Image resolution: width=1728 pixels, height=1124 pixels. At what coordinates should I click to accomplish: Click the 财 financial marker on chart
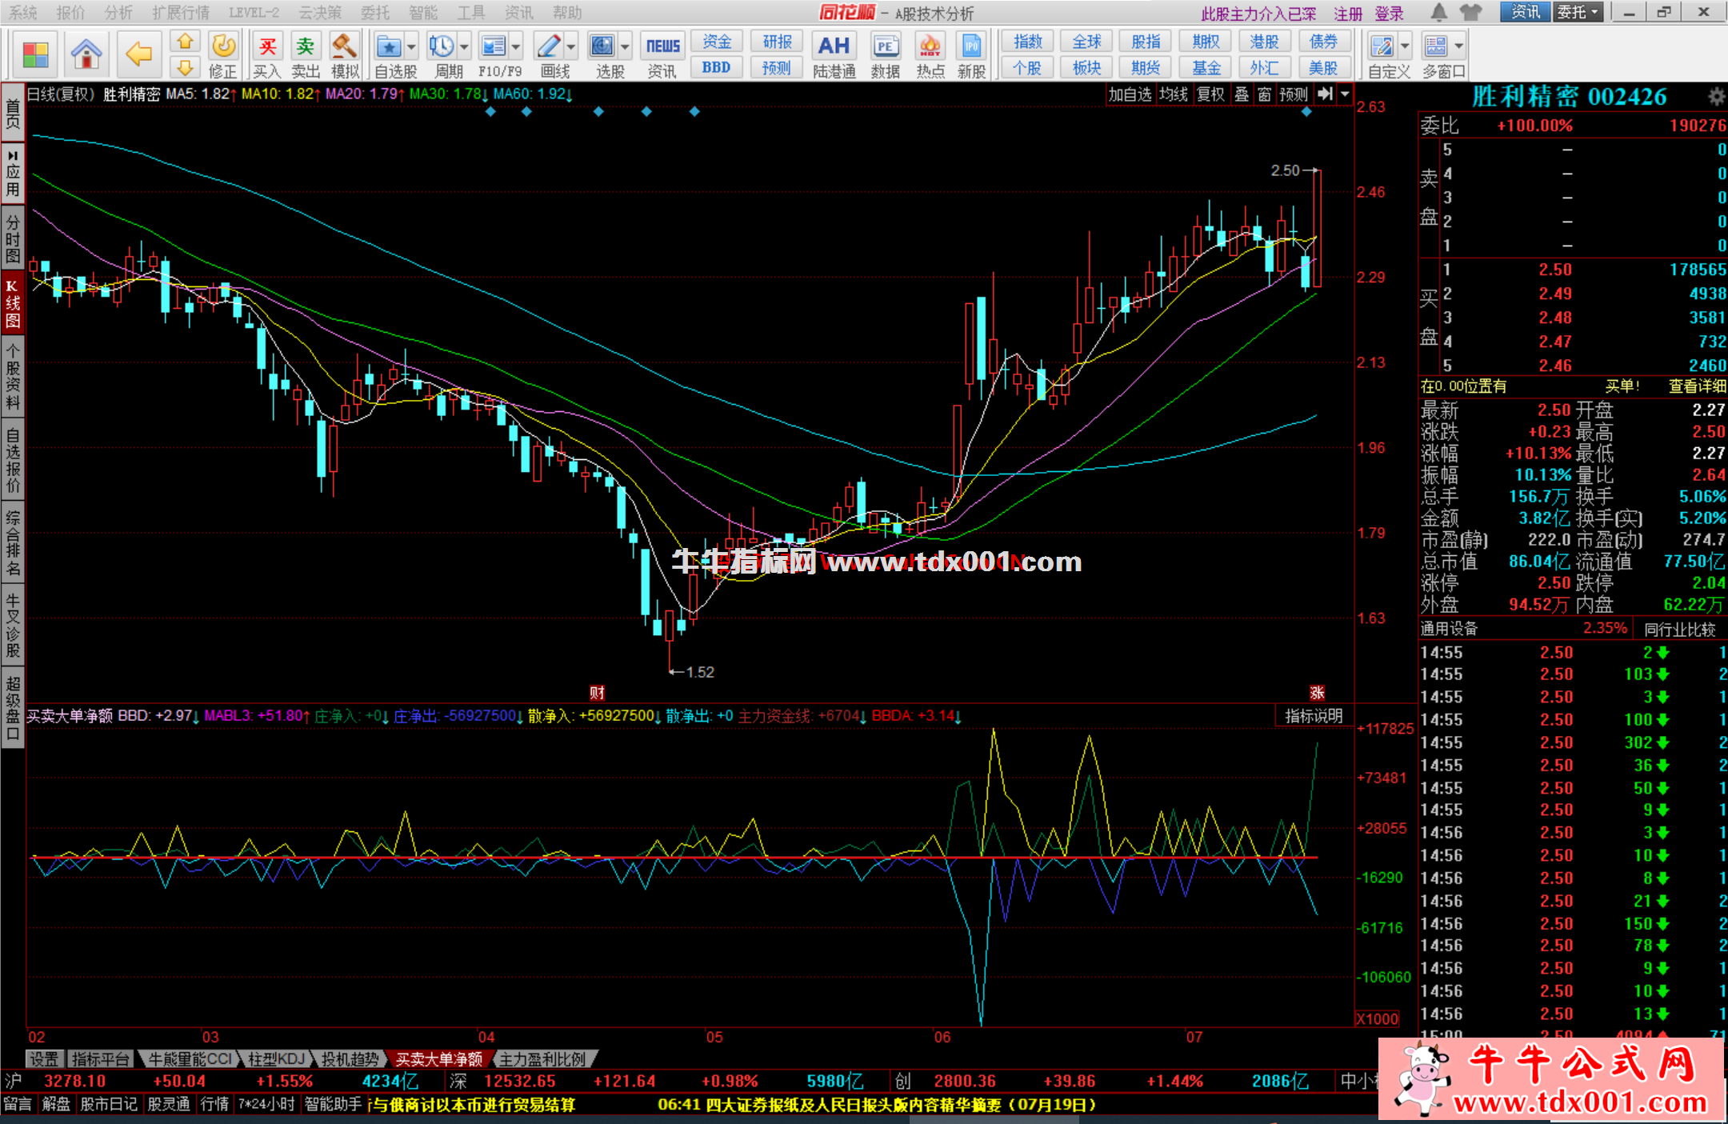point(597,693)
